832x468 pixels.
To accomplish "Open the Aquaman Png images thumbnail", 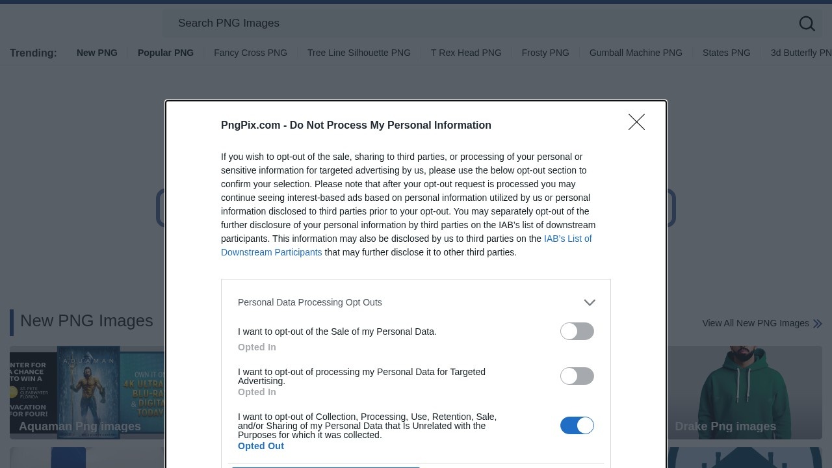I will click(x=80, y=393).
